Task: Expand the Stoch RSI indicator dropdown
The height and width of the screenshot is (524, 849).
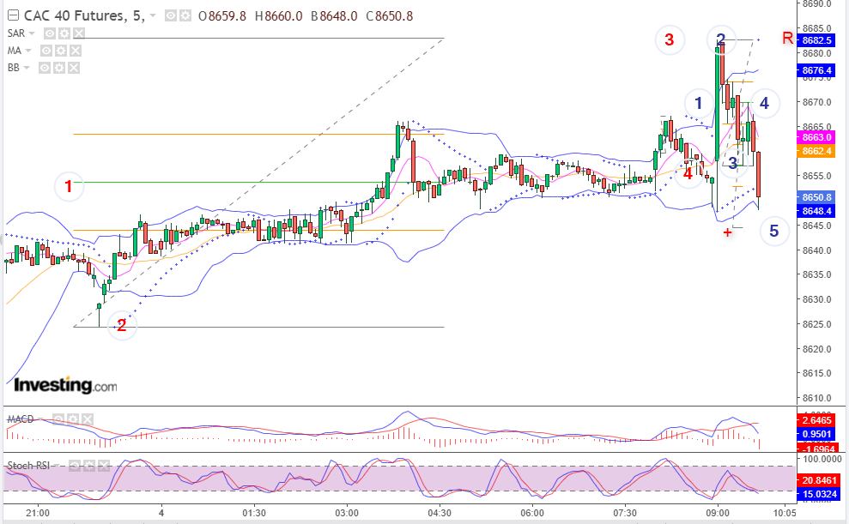Action: [x=58, y=466]
